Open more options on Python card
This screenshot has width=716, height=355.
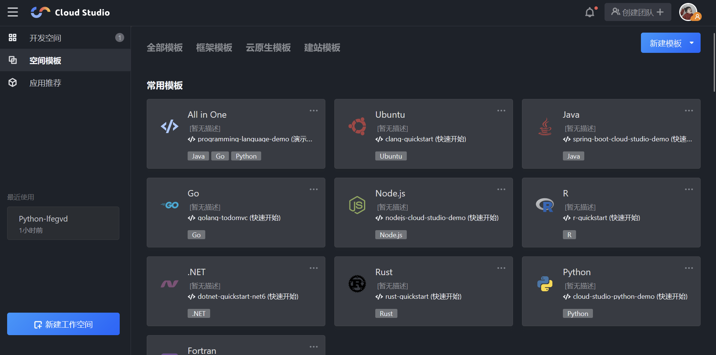pyautogui.click(x=689, y=268)
